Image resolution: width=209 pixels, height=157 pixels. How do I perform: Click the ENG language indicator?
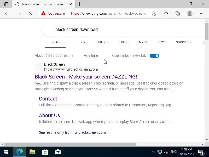[x=173, y=152]
